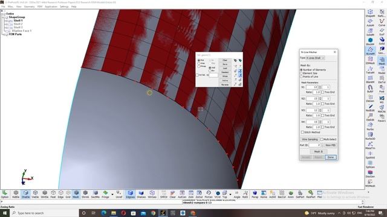The image size is (387, 217).
Task: Click the HidEle icon in bottom toolbar
Action: pos(16,194)
